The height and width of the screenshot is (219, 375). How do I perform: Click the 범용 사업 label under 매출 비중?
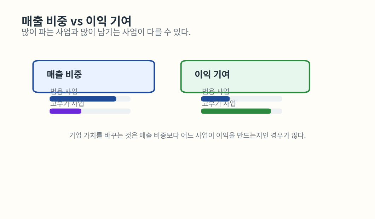tap(64, 91)
